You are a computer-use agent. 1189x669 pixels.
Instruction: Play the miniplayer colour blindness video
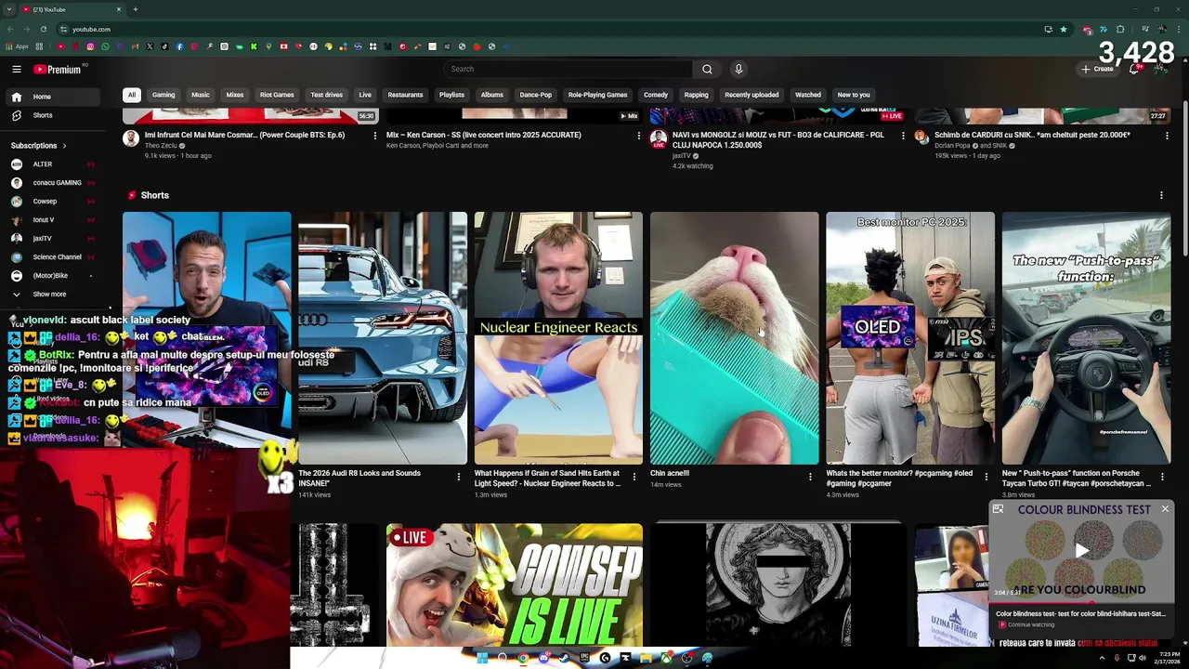pyautogui.click(x=1081, y=550)
